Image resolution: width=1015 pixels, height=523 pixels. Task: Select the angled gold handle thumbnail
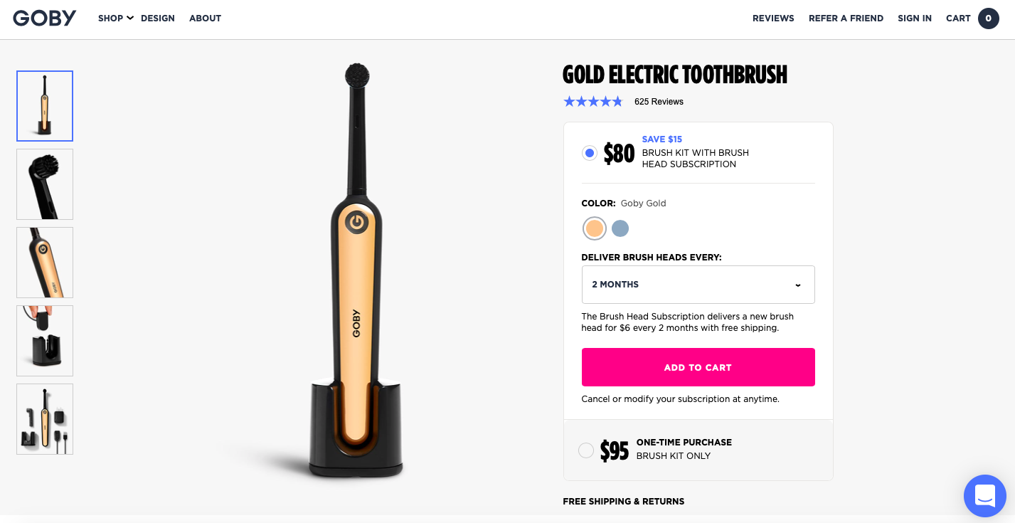tap(45, 263)
